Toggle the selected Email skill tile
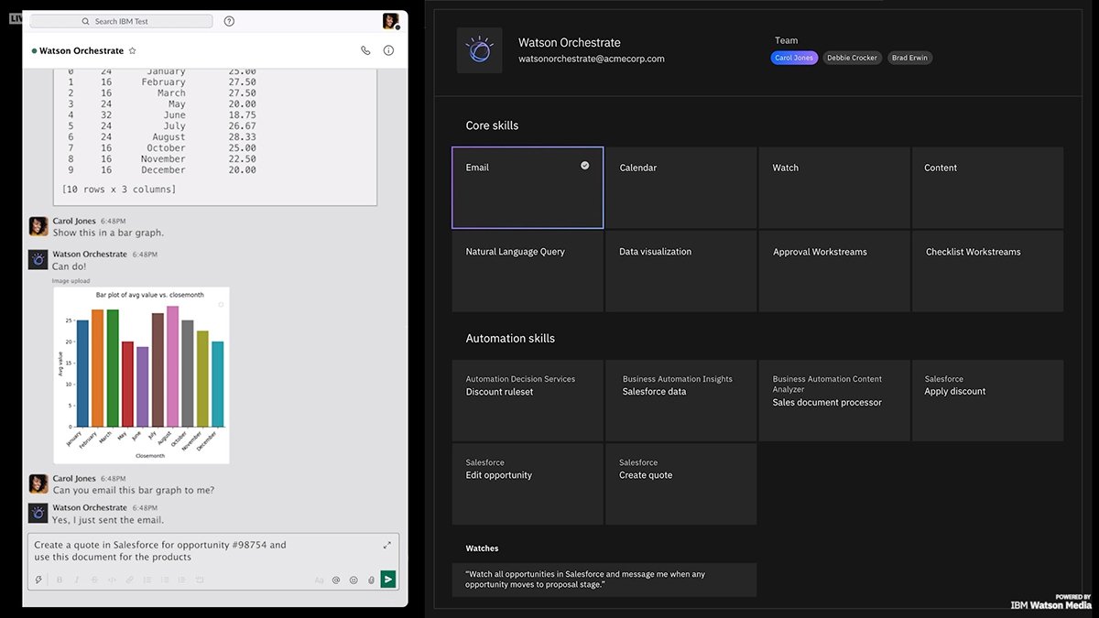Screen dimensions: 1099x618 pyautogui.click(x=528, y=188)
